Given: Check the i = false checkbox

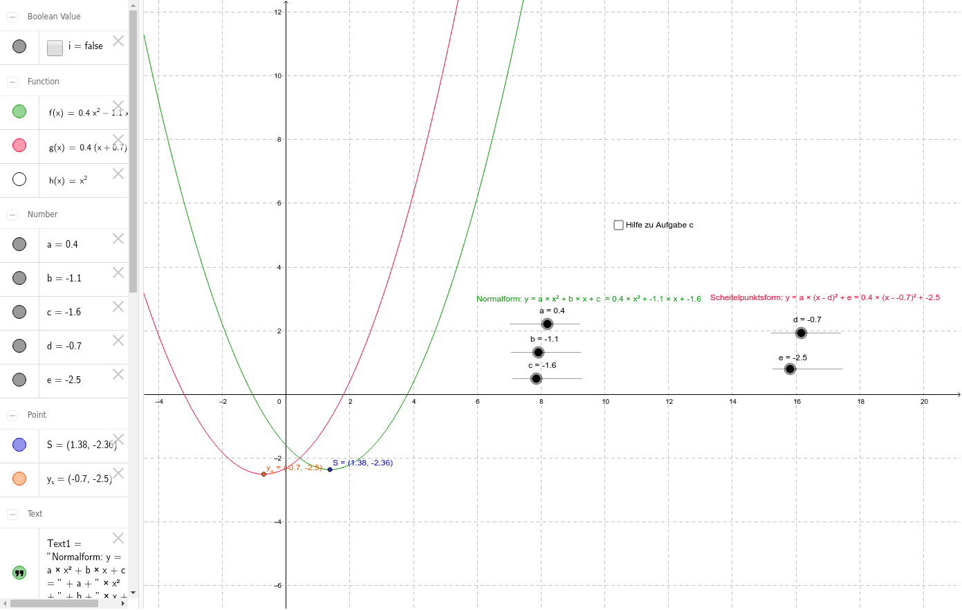Looking at the screenshot, I should (55, 47).
